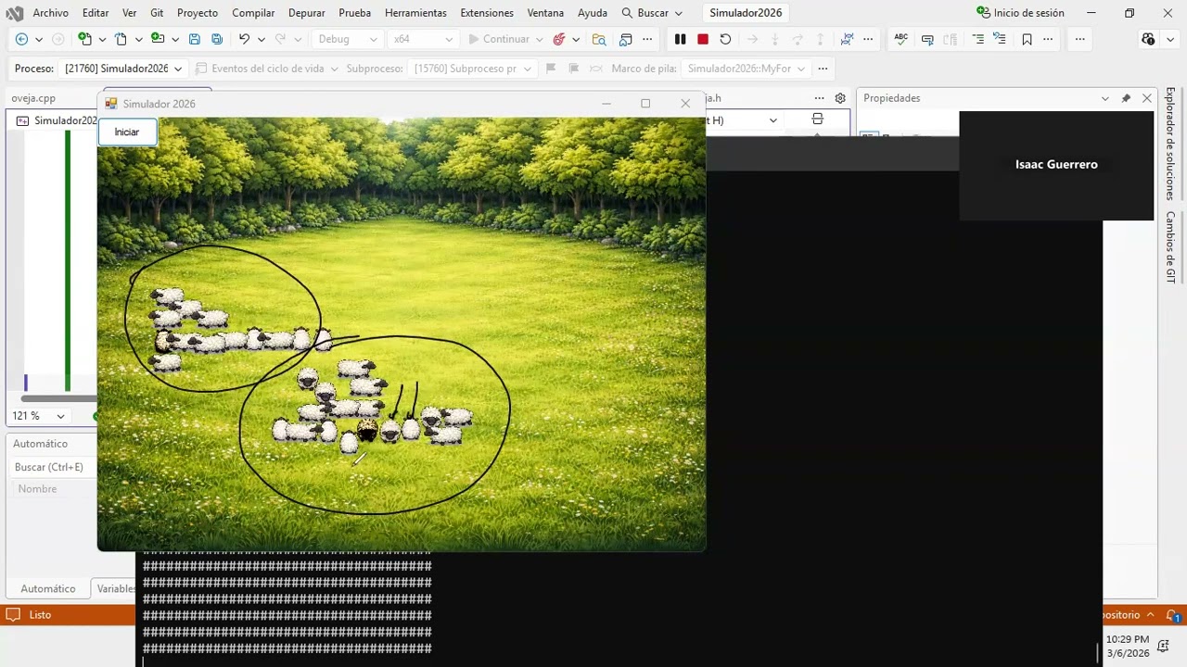The width and height of the screenshot is (1187, 667).
Task: Expand the Continuar button dropdown arrow
Action: [539, 39]
